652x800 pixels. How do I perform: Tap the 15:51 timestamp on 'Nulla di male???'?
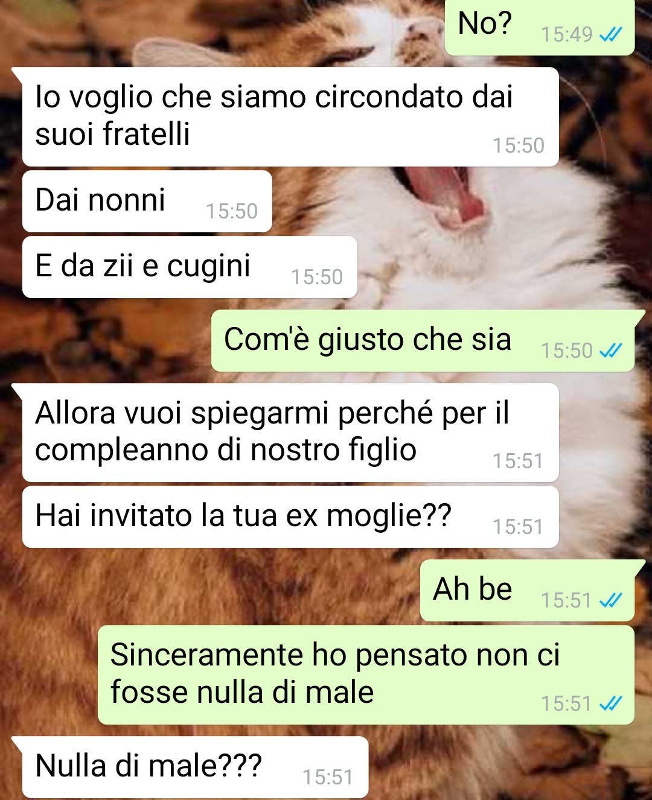tap(328, 777)
